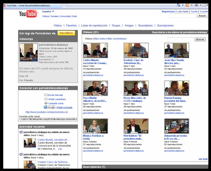The image size is (211, 171).
Task: Open the Piet Bakker video thumbnail
Action: 136,126
